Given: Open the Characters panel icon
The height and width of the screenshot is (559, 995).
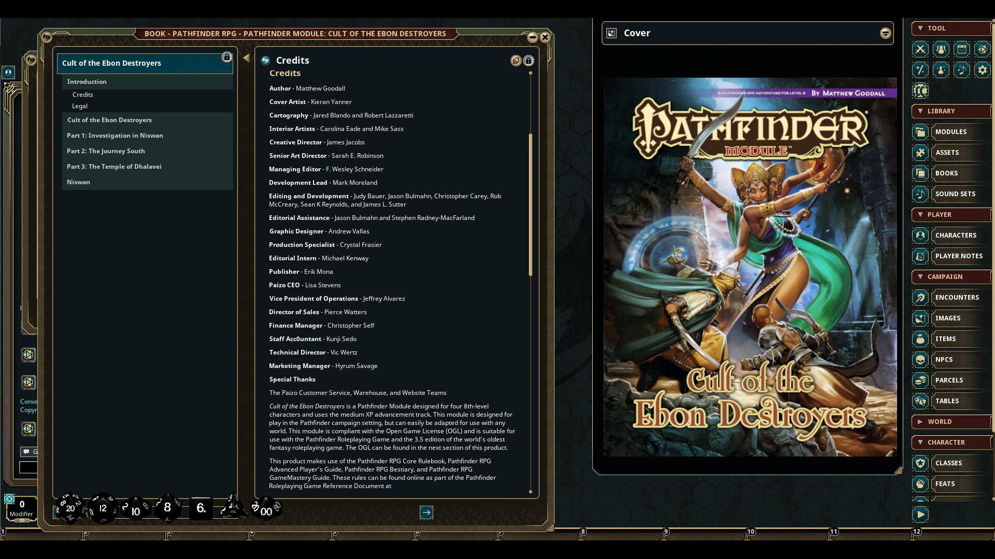Looking at the screenshot, I should point(920,236).
